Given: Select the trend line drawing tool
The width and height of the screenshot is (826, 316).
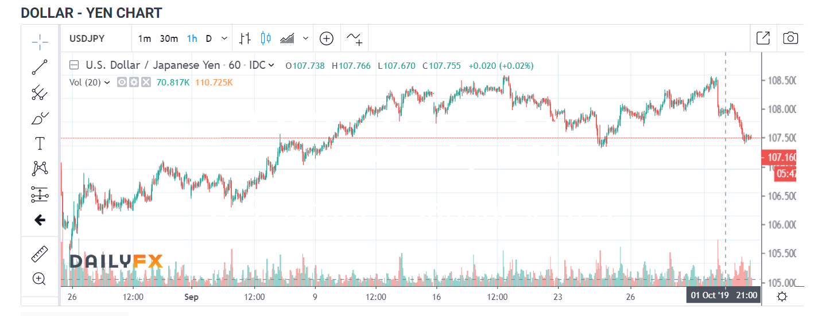Looking at the screenshot, I should (40, 67).
